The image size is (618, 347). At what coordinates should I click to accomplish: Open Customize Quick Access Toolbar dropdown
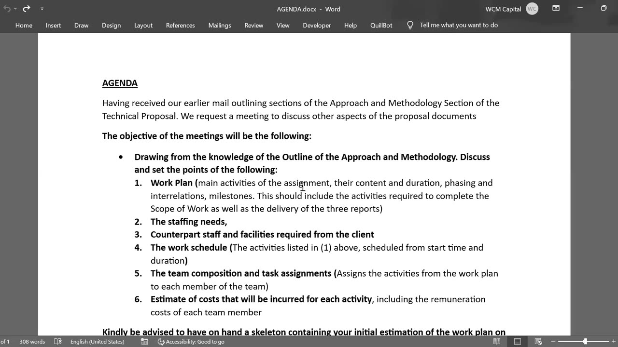pyautogui.click(x=42, y=9)
